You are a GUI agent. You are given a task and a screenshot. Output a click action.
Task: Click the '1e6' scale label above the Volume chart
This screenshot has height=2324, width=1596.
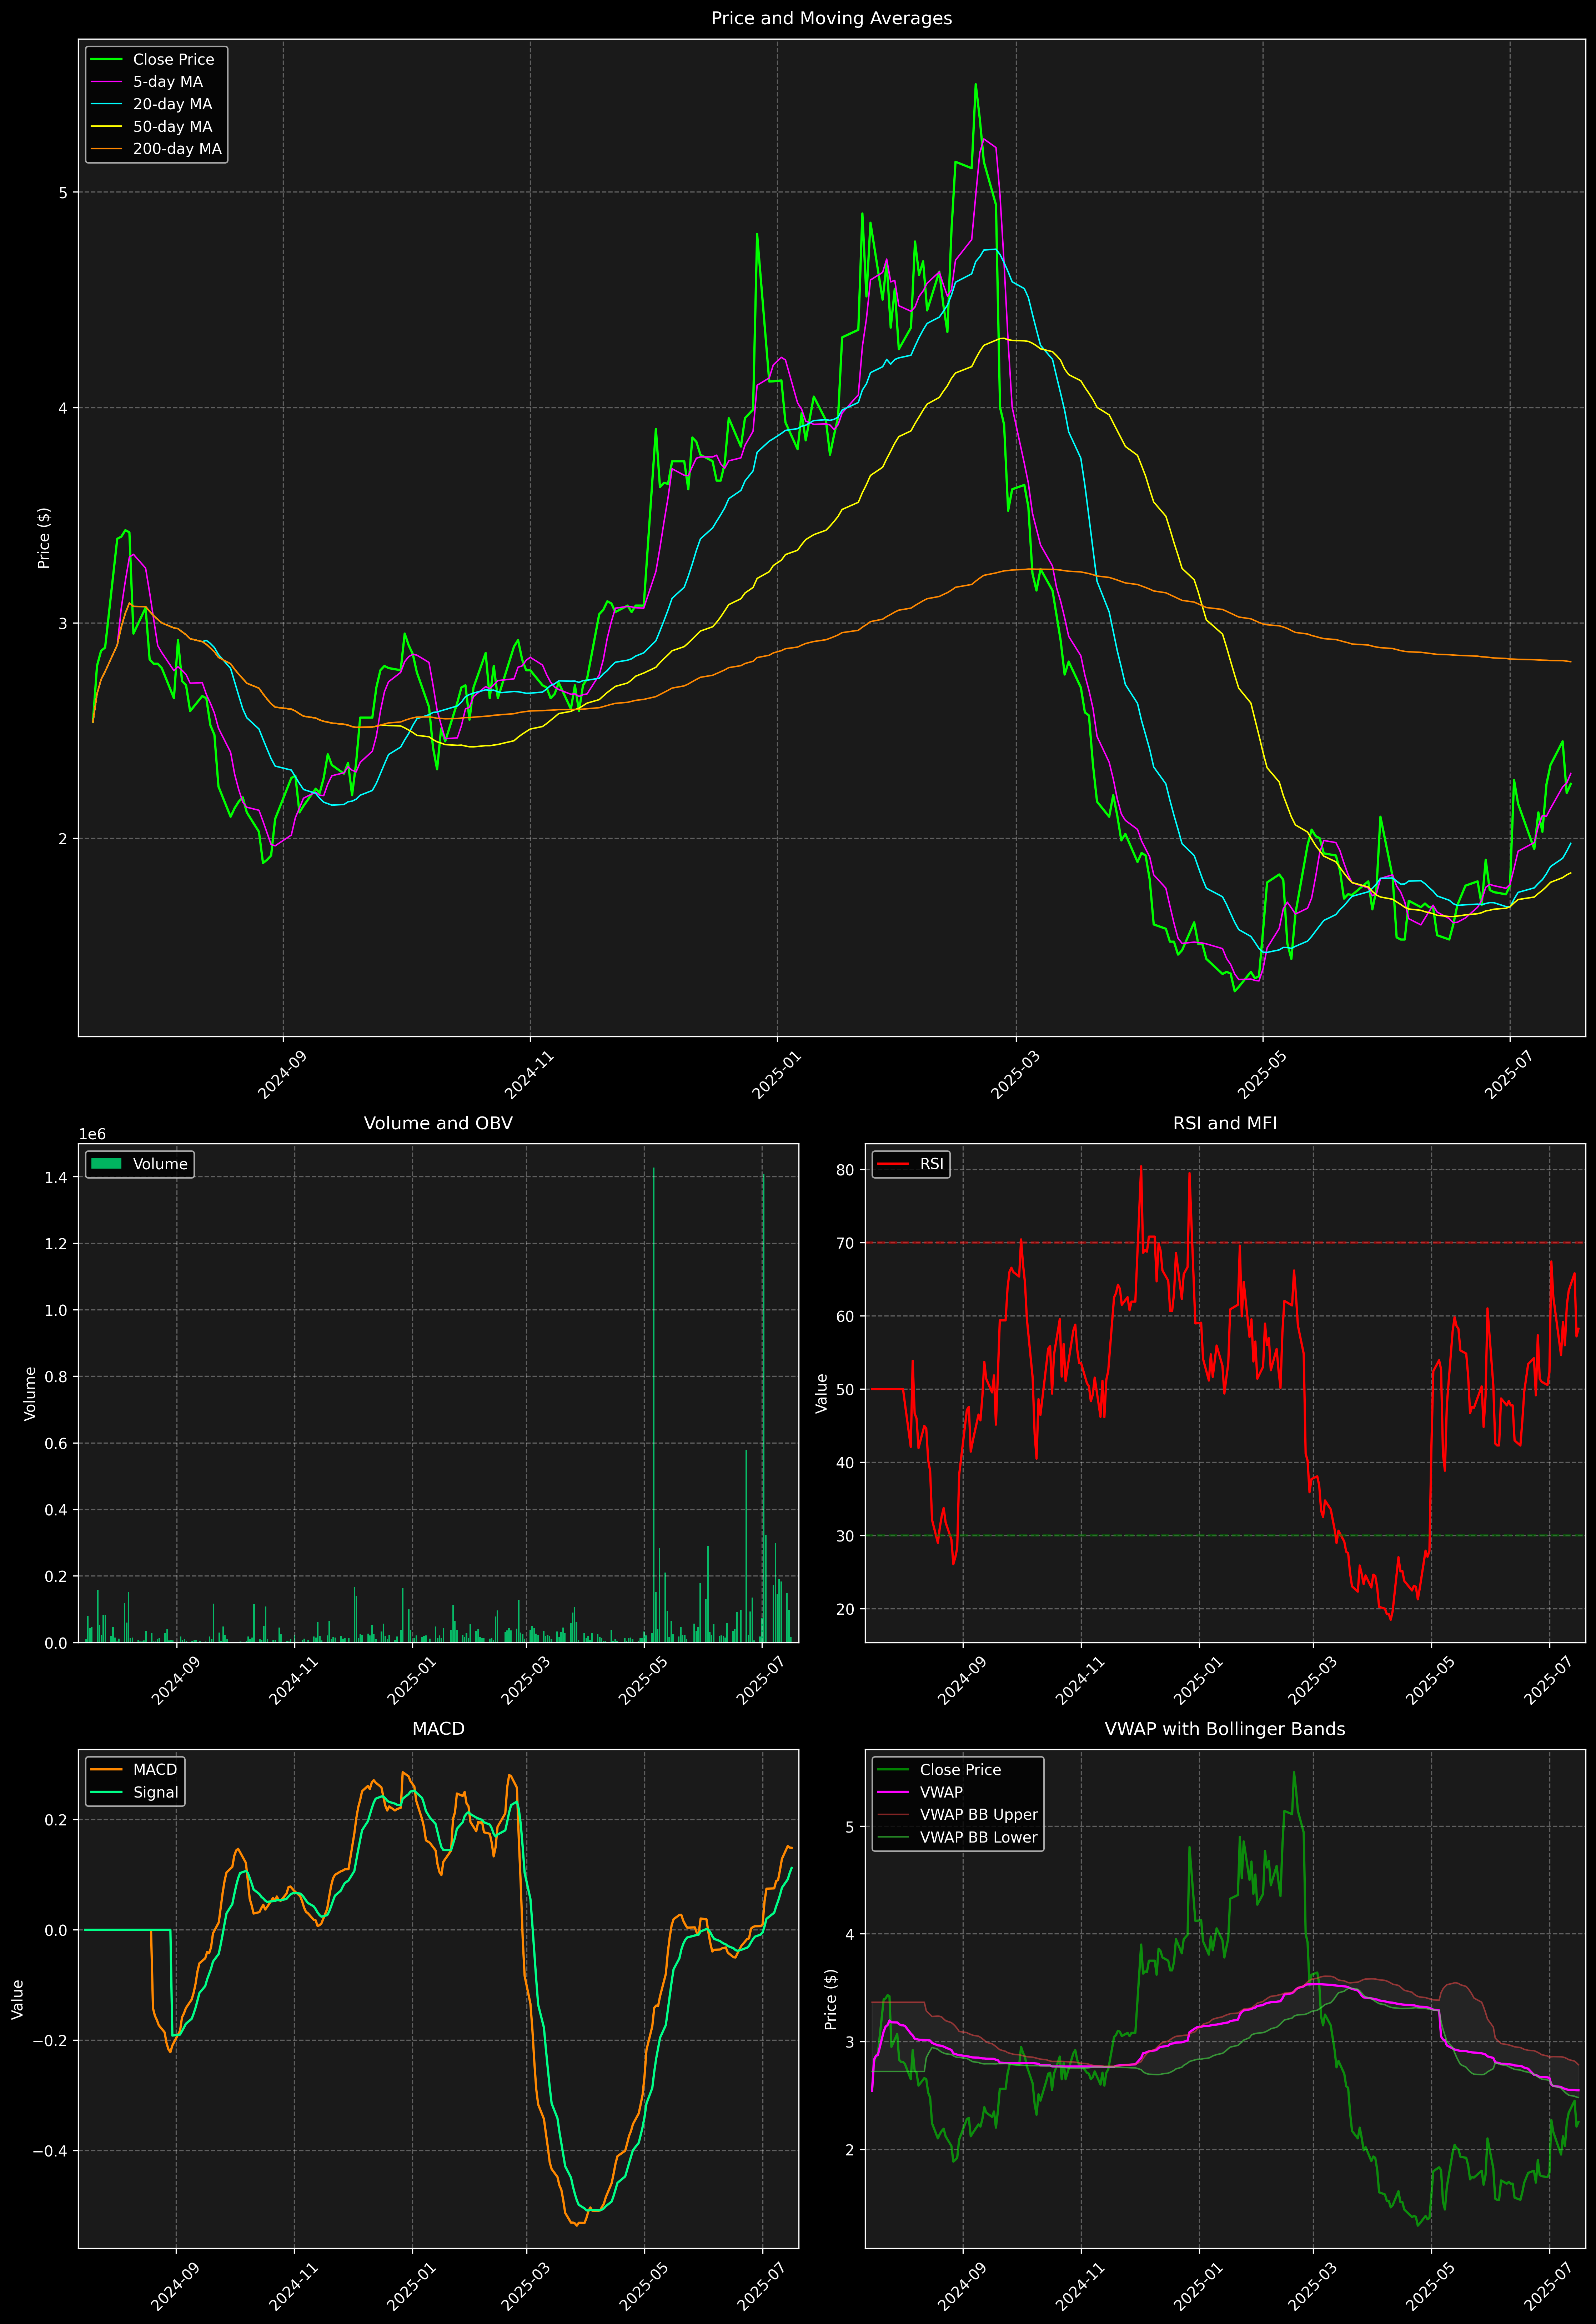pos(92,1134)
